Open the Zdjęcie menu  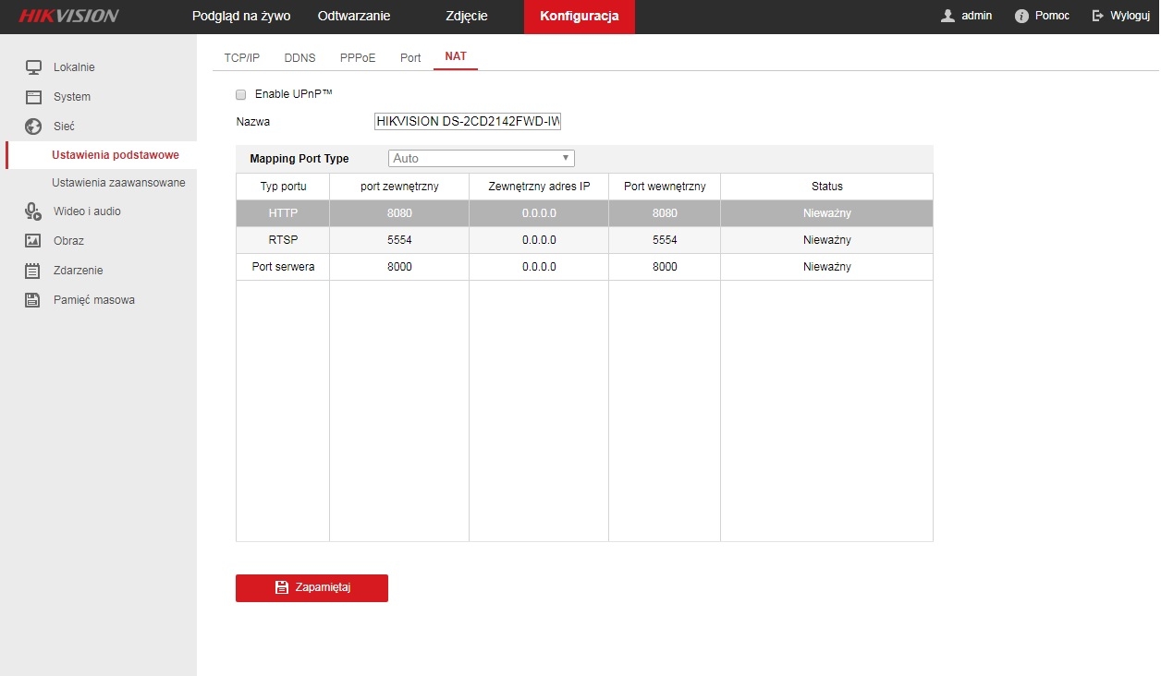coord(466,16)
